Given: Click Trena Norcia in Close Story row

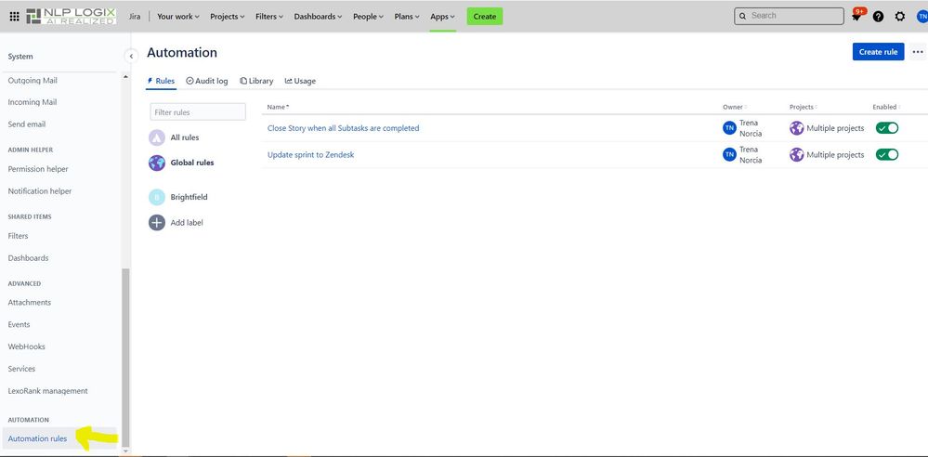Looking at the screenshot, I should tap(751, 128).
